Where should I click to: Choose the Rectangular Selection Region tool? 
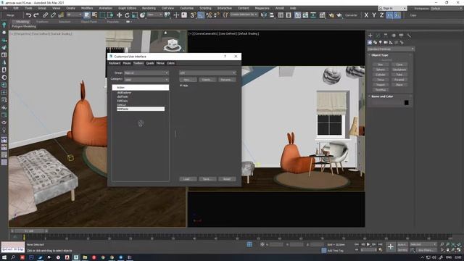[x=103, y=15]
